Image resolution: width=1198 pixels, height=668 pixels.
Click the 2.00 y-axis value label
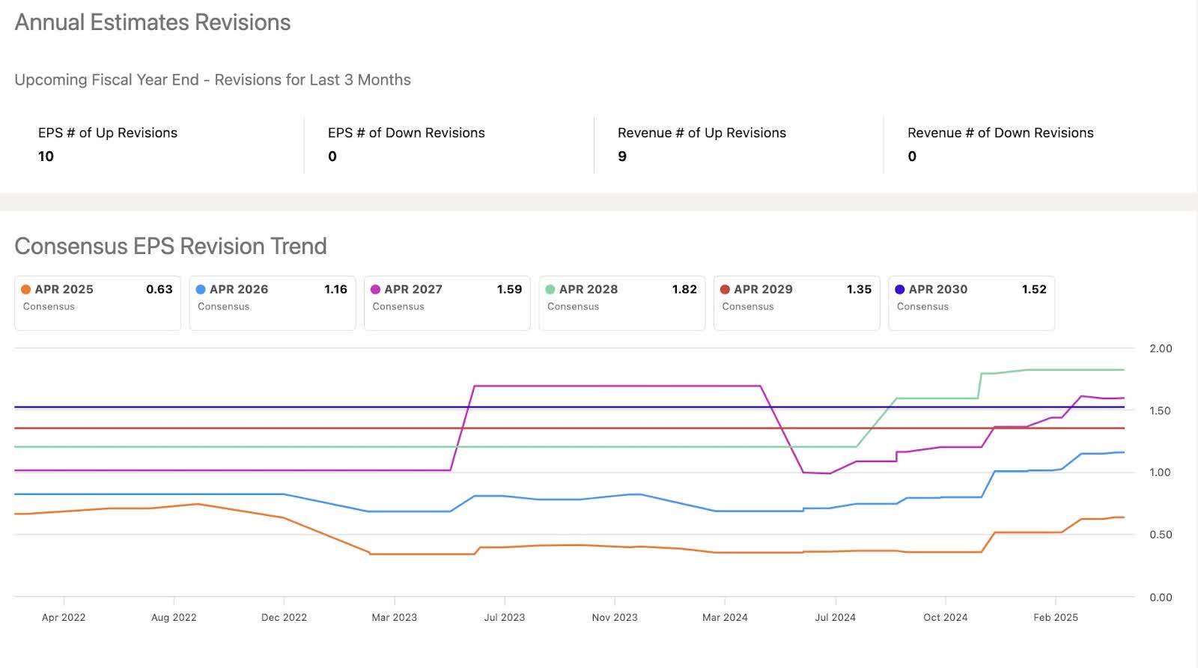[1160, 348]
